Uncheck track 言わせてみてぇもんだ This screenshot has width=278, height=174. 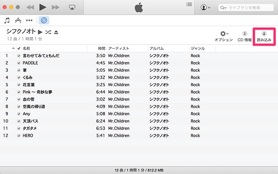19,56
